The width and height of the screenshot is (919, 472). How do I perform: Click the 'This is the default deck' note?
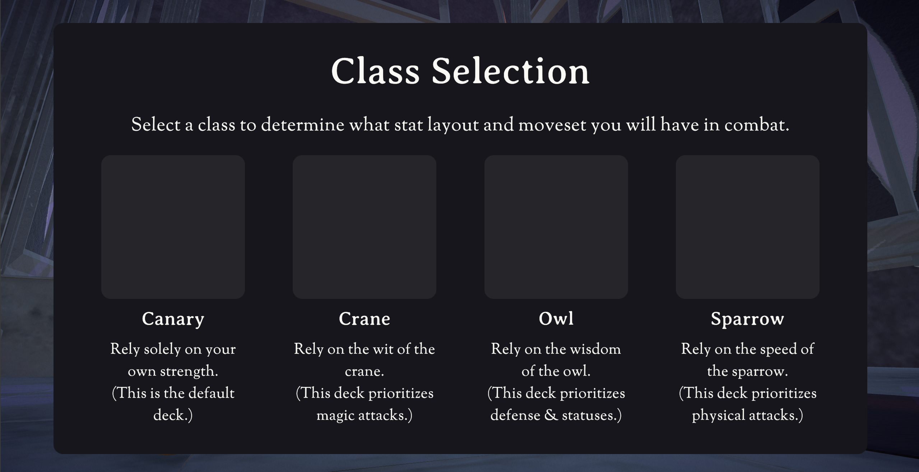[173, 404]
